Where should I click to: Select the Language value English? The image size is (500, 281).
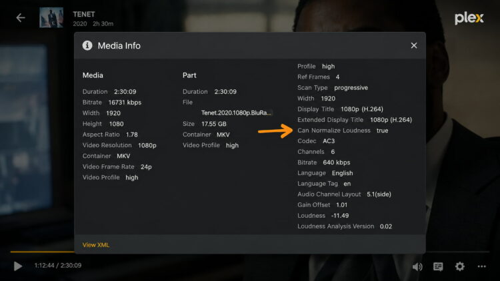[342, 173]
